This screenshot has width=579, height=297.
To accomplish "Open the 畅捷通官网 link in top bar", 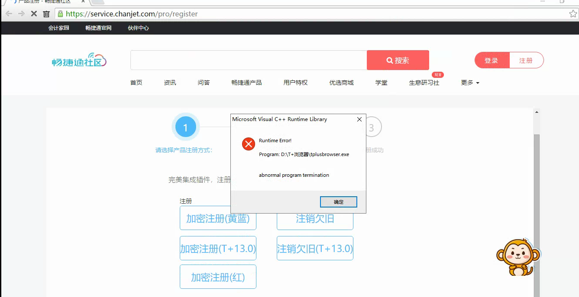I will click(98, 28).
